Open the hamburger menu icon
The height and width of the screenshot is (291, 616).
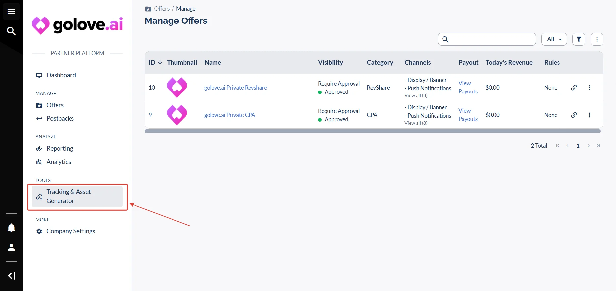pos(11,12)
